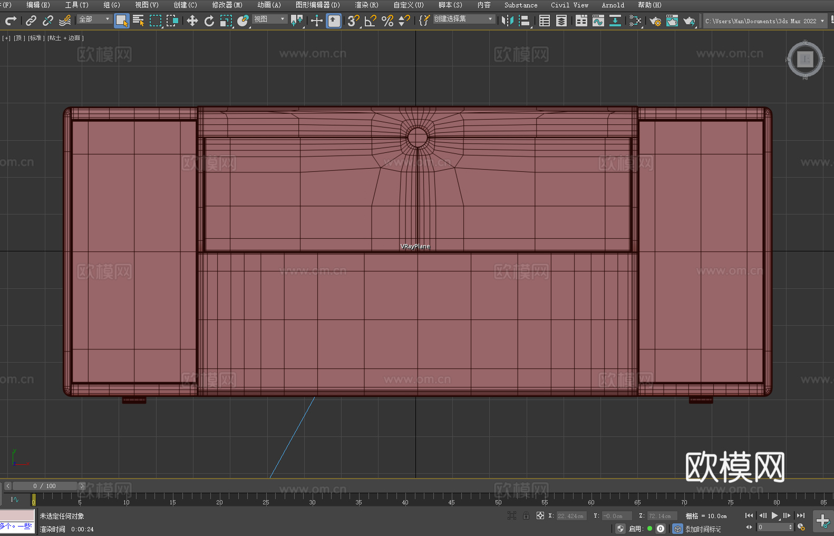Click the [标准] viewport label

coord(36,38)
